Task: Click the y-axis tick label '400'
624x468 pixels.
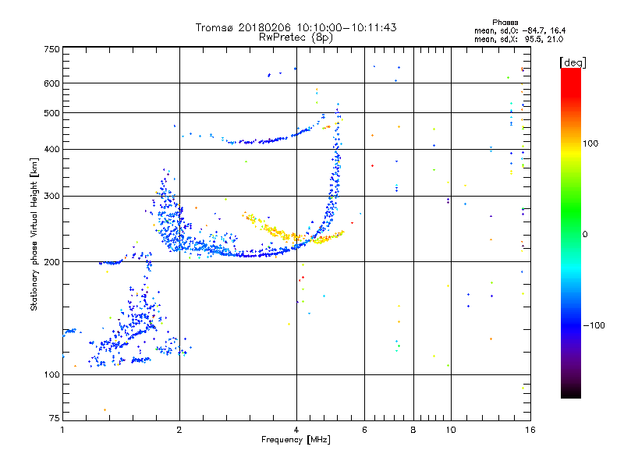Action: pyautogui.click(x=51, y=149)
